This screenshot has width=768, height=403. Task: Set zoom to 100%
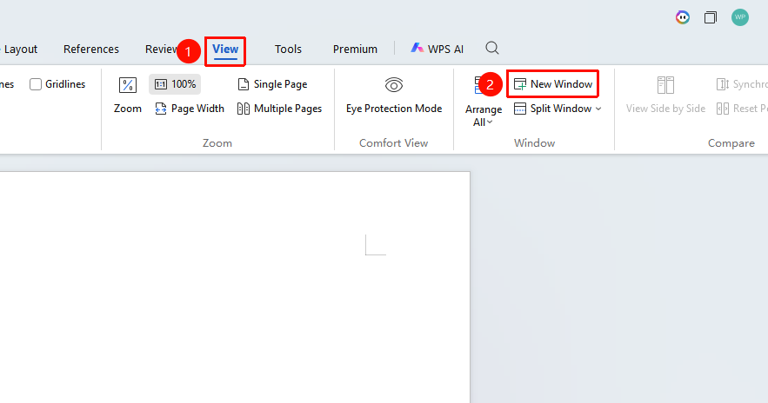tap(175, 84)
